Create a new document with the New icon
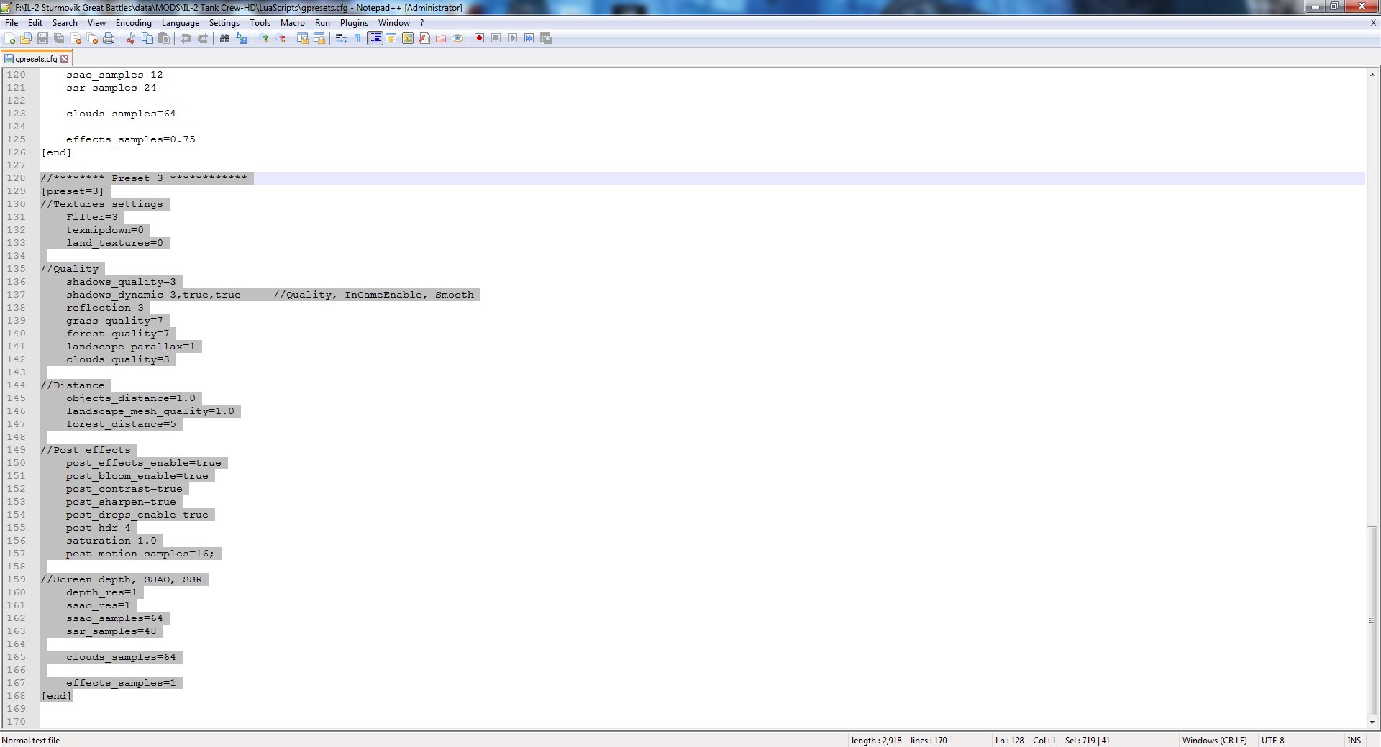This screenshot has height=747, width=1381. coord(10,38)
